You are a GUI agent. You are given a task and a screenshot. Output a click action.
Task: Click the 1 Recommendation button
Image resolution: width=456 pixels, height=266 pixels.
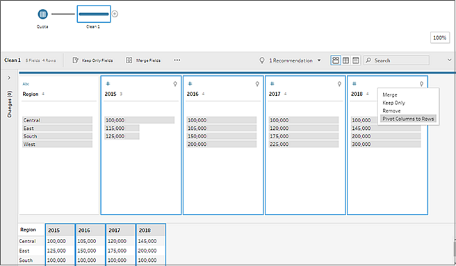[291, 60]
